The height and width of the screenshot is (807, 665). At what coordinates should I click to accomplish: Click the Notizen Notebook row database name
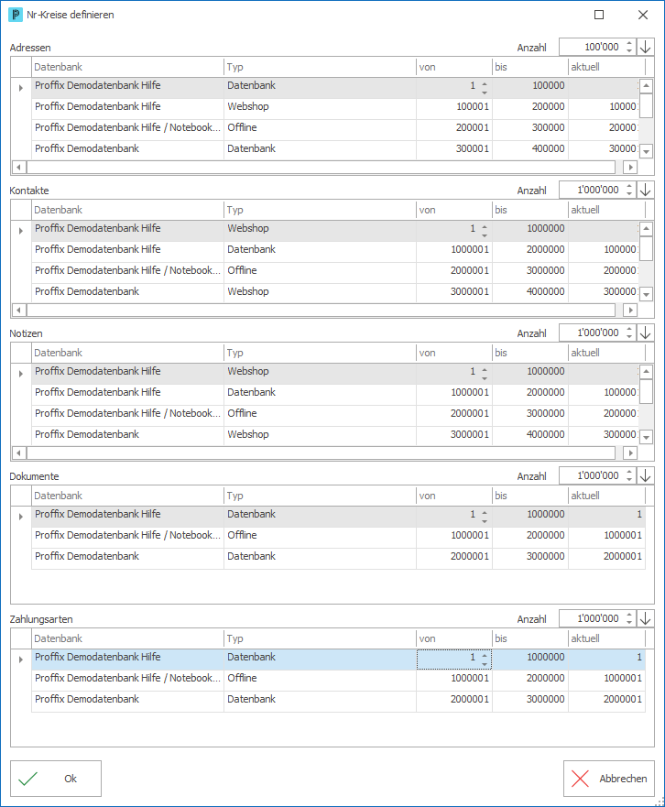pyautogui.click(x=127, y=414)
